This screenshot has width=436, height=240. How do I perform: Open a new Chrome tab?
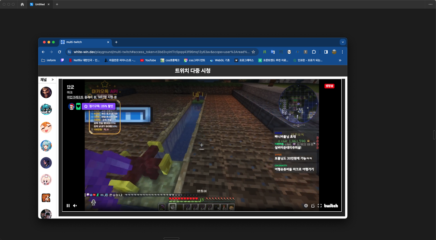click(116, 42)
